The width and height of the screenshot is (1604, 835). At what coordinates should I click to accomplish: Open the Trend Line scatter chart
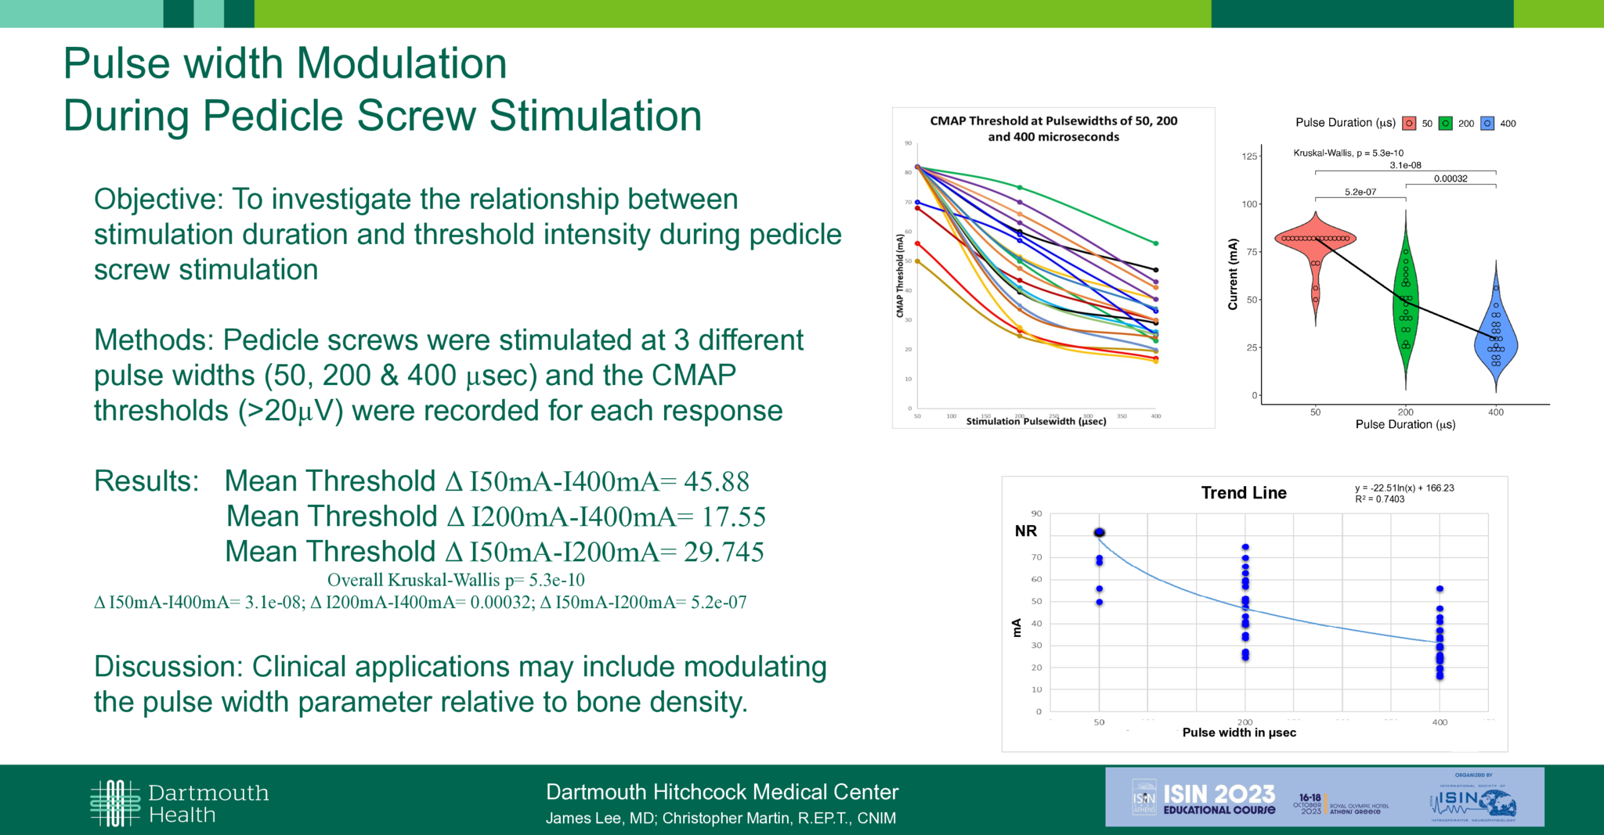coord(1255,614)
